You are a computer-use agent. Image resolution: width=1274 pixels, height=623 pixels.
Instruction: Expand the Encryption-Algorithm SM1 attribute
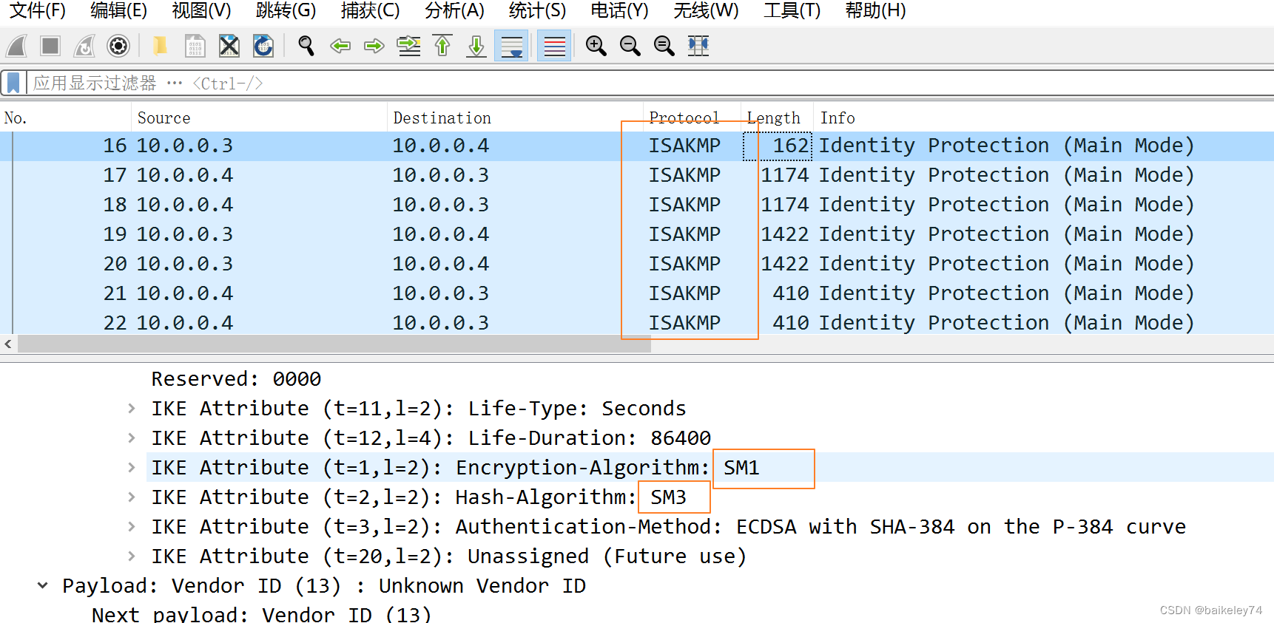pos(131,467)
